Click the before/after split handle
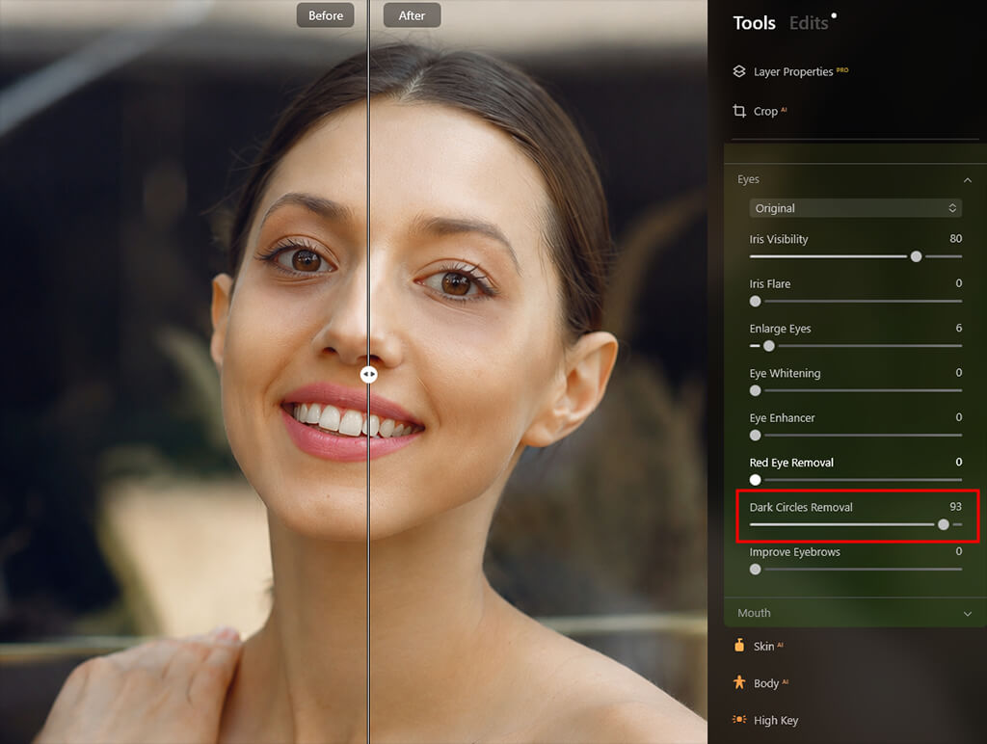This screenshot has width=987, height=744. (x=369, y=375)
